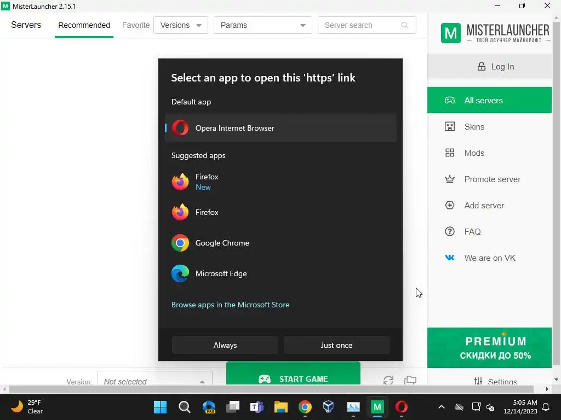Viewport: 561px width, 420px height.
Task: Click the grid icon beside Mods
Action: (x=450, y=153)
